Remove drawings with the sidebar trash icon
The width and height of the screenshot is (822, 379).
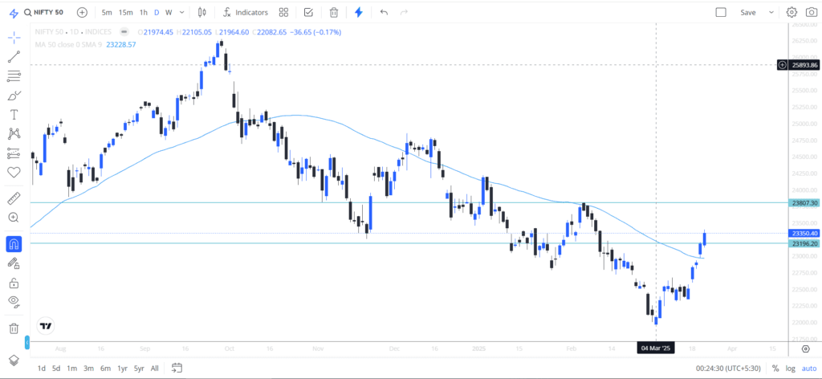(14, 328)
